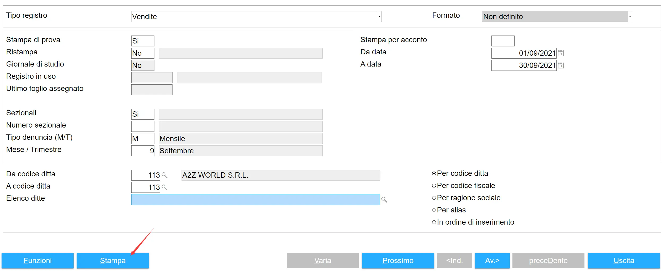Click the Mese / Trimestre number field

tap(143, 151)
